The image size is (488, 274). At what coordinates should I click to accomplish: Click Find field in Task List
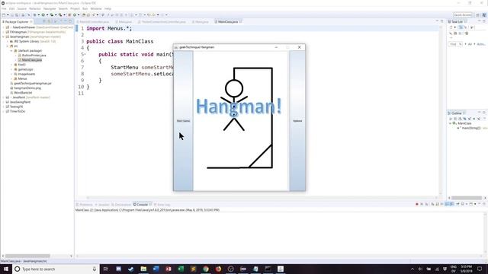454,44
